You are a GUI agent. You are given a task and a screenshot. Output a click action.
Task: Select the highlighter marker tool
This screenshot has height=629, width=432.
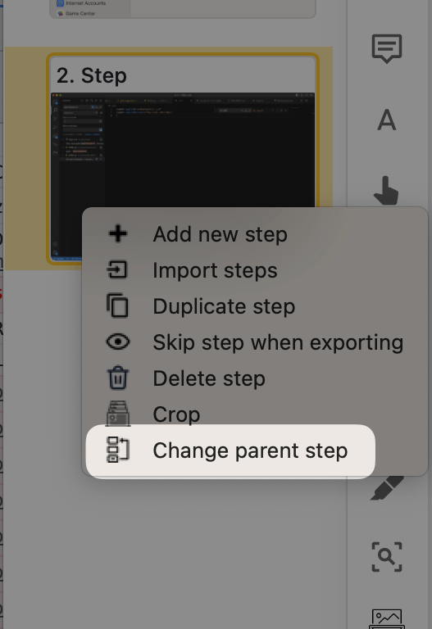[x=387, y=488]
